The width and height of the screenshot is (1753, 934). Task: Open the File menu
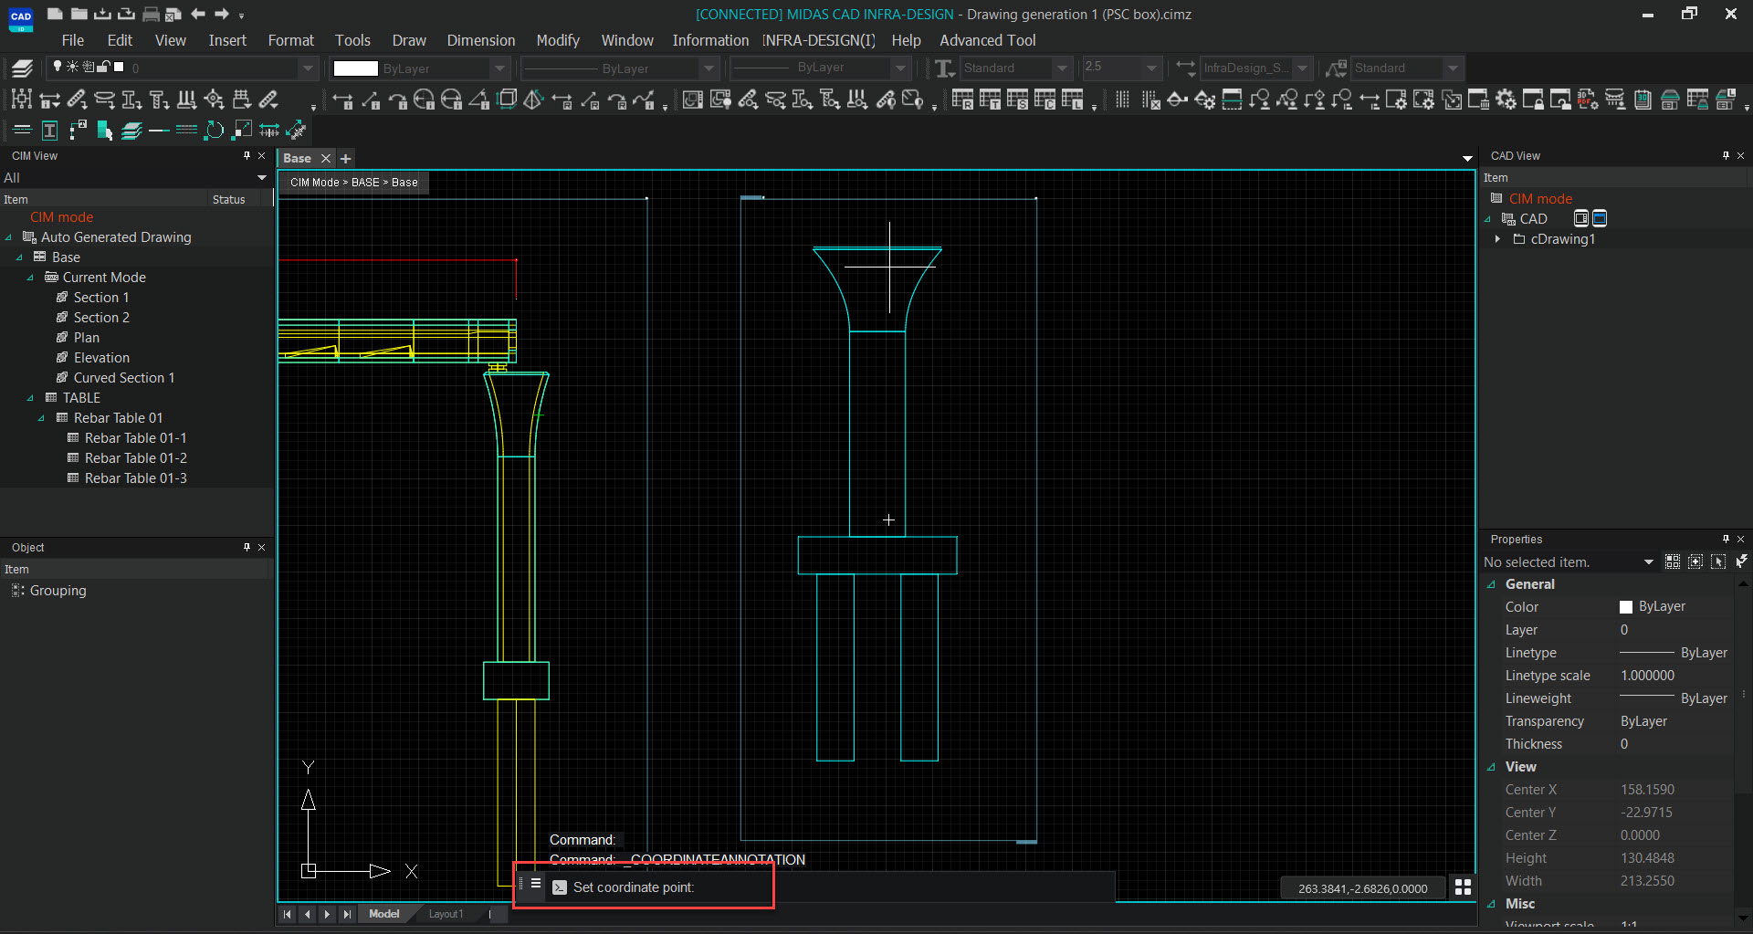click(x=72, y=40)
